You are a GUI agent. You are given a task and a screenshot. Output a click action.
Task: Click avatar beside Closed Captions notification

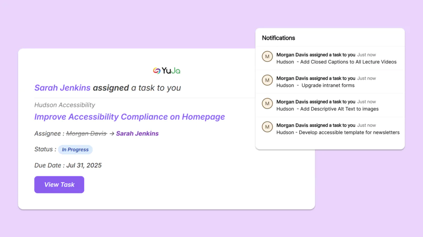[267, 56]
